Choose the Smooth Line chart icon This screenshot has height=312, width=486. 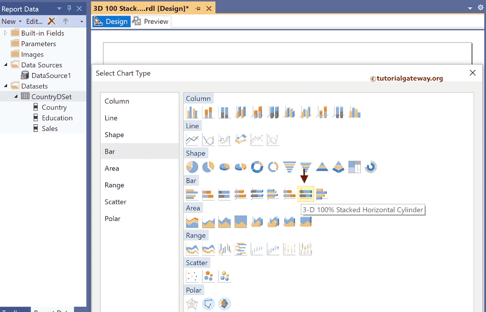[x=208, y=139]
